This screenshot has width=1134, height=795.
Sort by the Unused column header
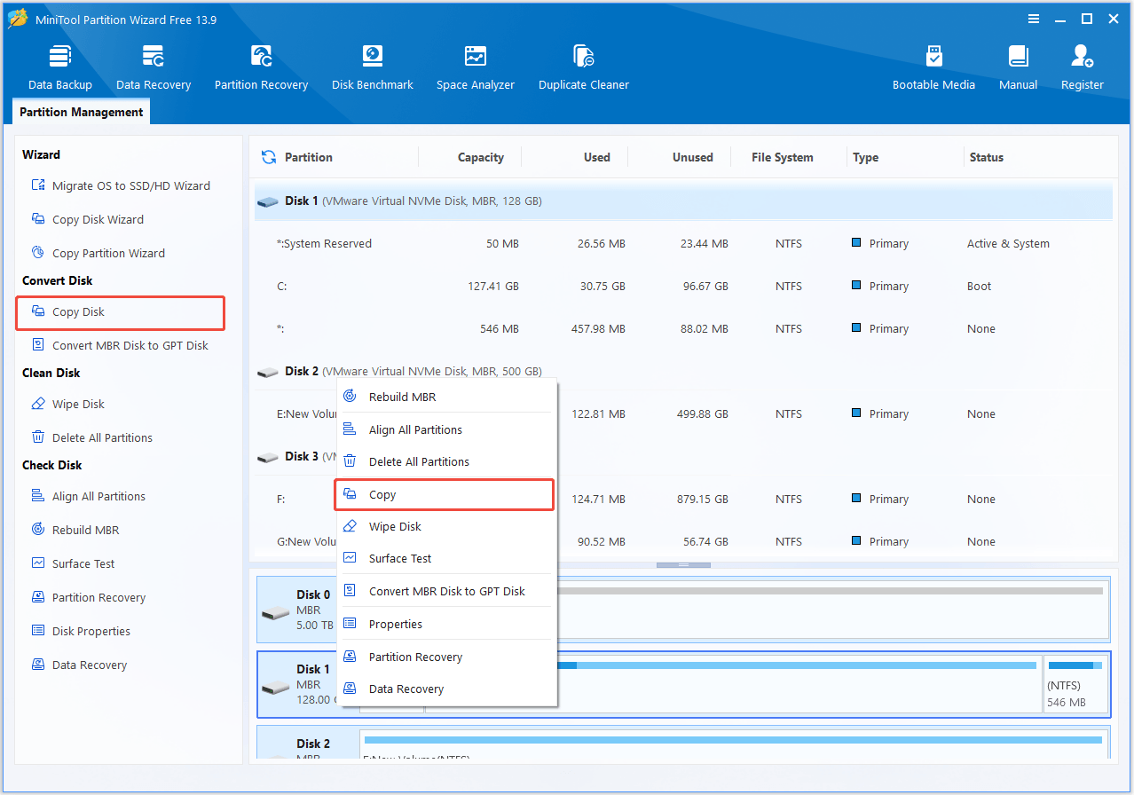(x=692, y=157)
